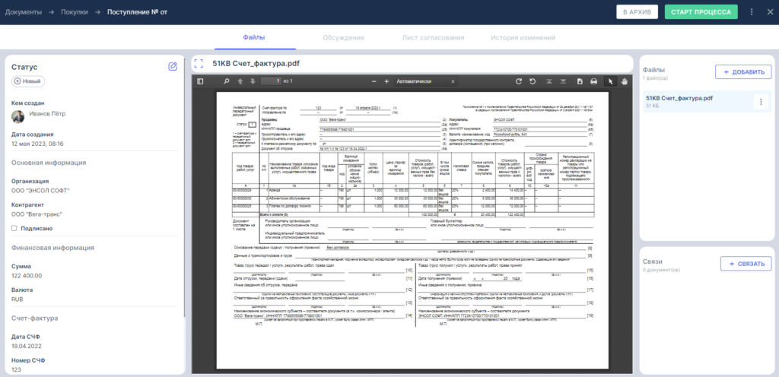
Task: Switch to the 'Обсуждение' tab
Action: pos(343,38)
